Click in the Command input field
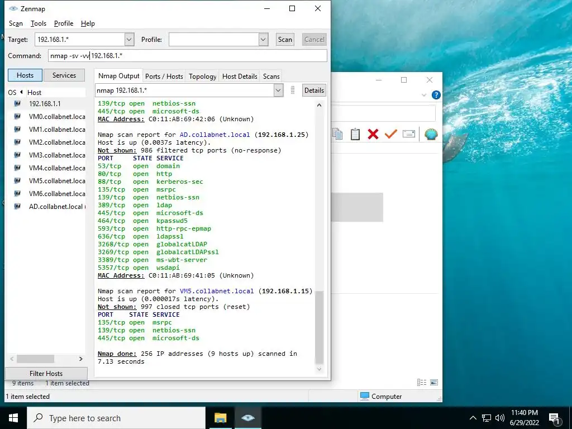The height and width of the screenshot is (429, 572). click(x=188, y=55)
